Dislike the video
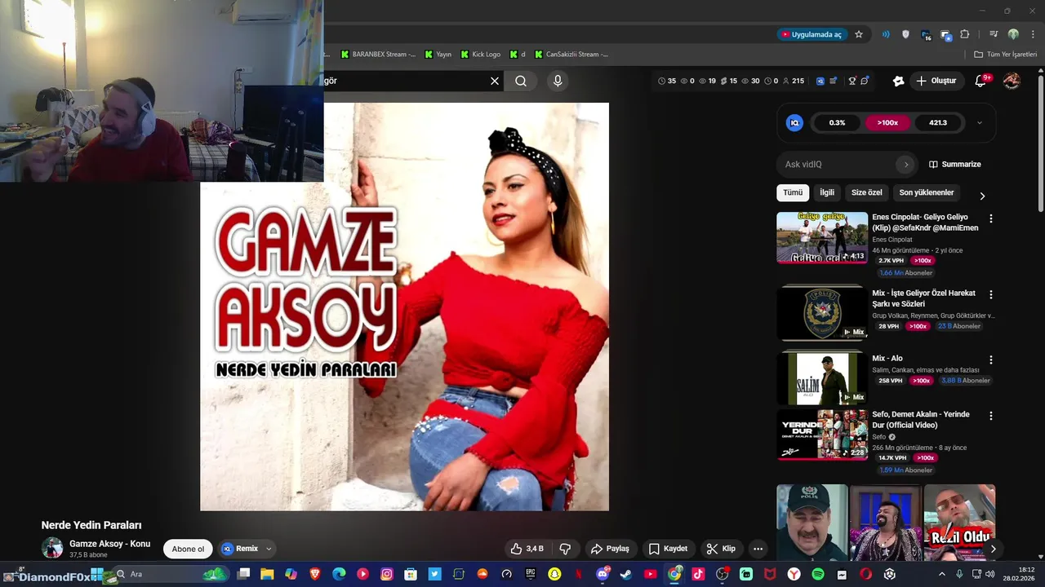1045x587 pixels. [565, 549]
